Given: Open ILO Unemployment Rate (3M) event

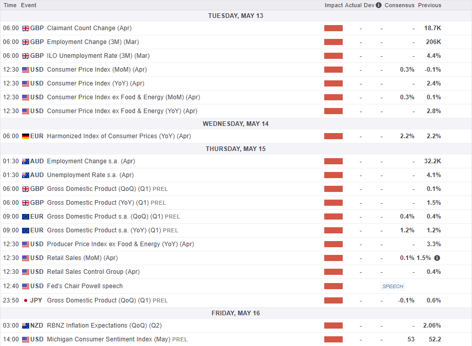Looking at the screenshot, I should [x=98, y=56].
